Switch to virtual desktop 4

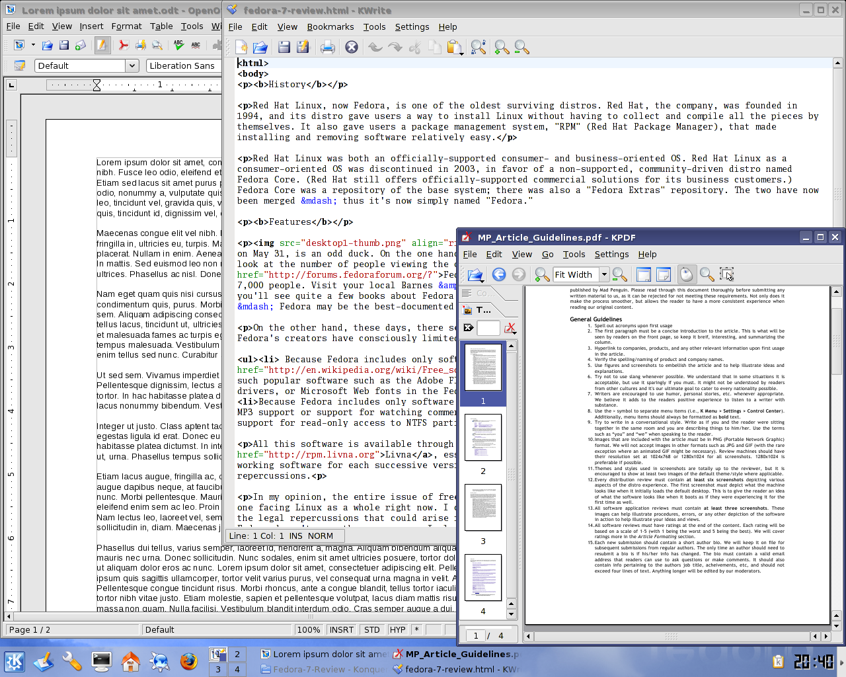(237, 669)
